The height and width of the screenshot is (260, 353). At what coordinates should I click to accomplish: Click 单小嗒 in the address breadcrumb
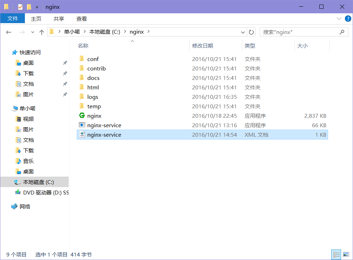(72, 32)
